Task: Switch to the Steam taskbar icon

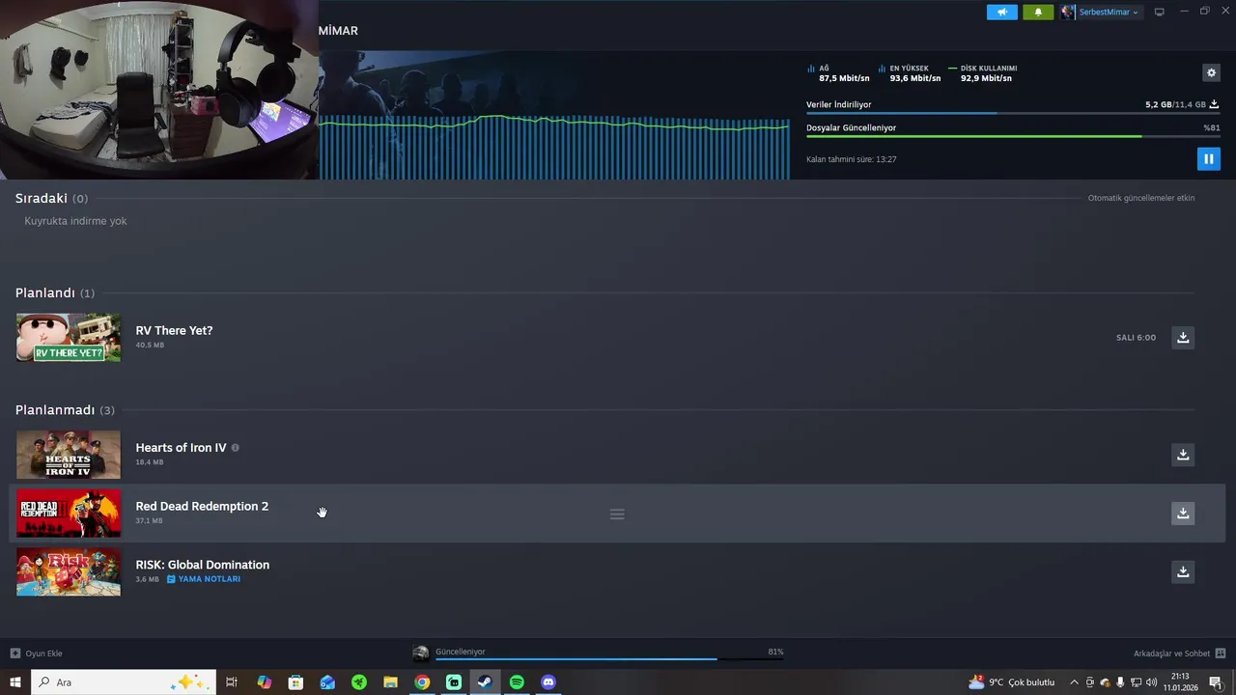Action: click(485, 682)
